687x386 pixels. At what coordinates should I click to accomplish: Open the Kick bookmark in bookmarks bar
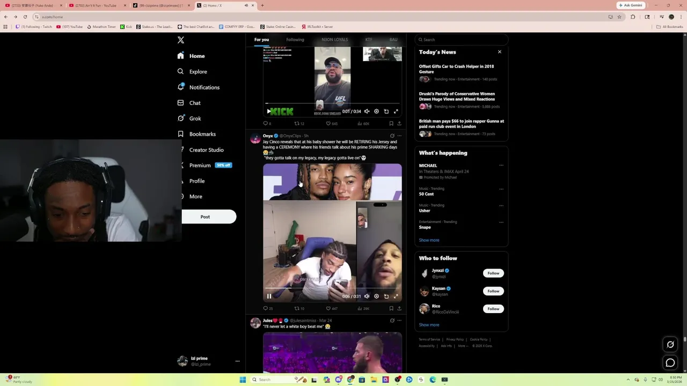(x=126, y=27)
